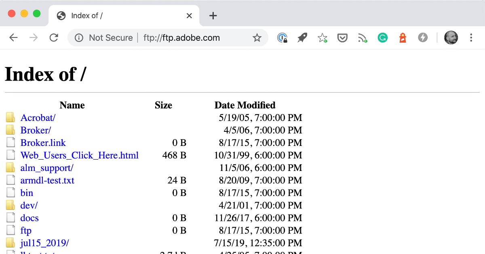Open Web_Users_Click_Here.html

coord(79,155)
